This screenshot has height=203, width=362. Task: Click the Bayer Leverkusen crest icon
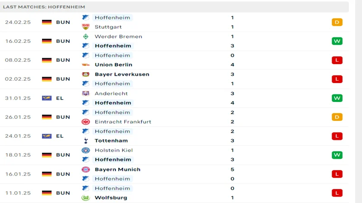pyautogui.click(x=86, y=74)
